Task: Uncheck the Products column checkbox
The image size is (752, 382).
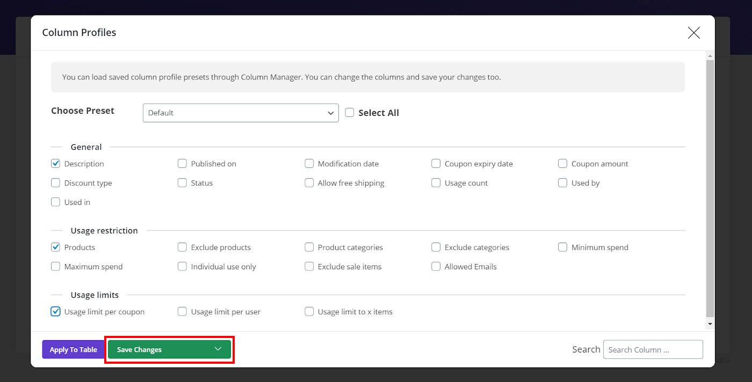Action: [x=55, y=247]
